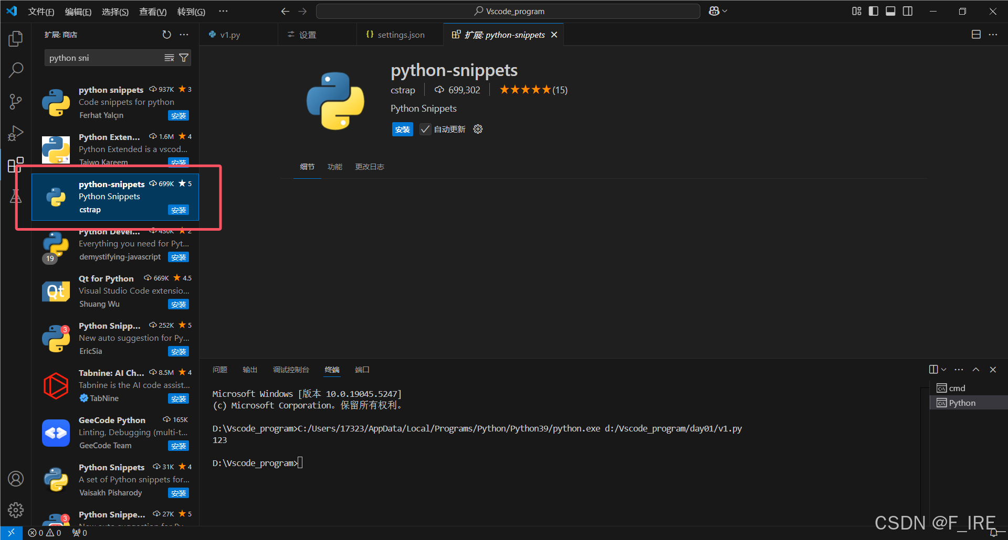Viewport: 1008px width, 540px height.
Task: Install python-snippets from details page
Action: pos(403,129)
